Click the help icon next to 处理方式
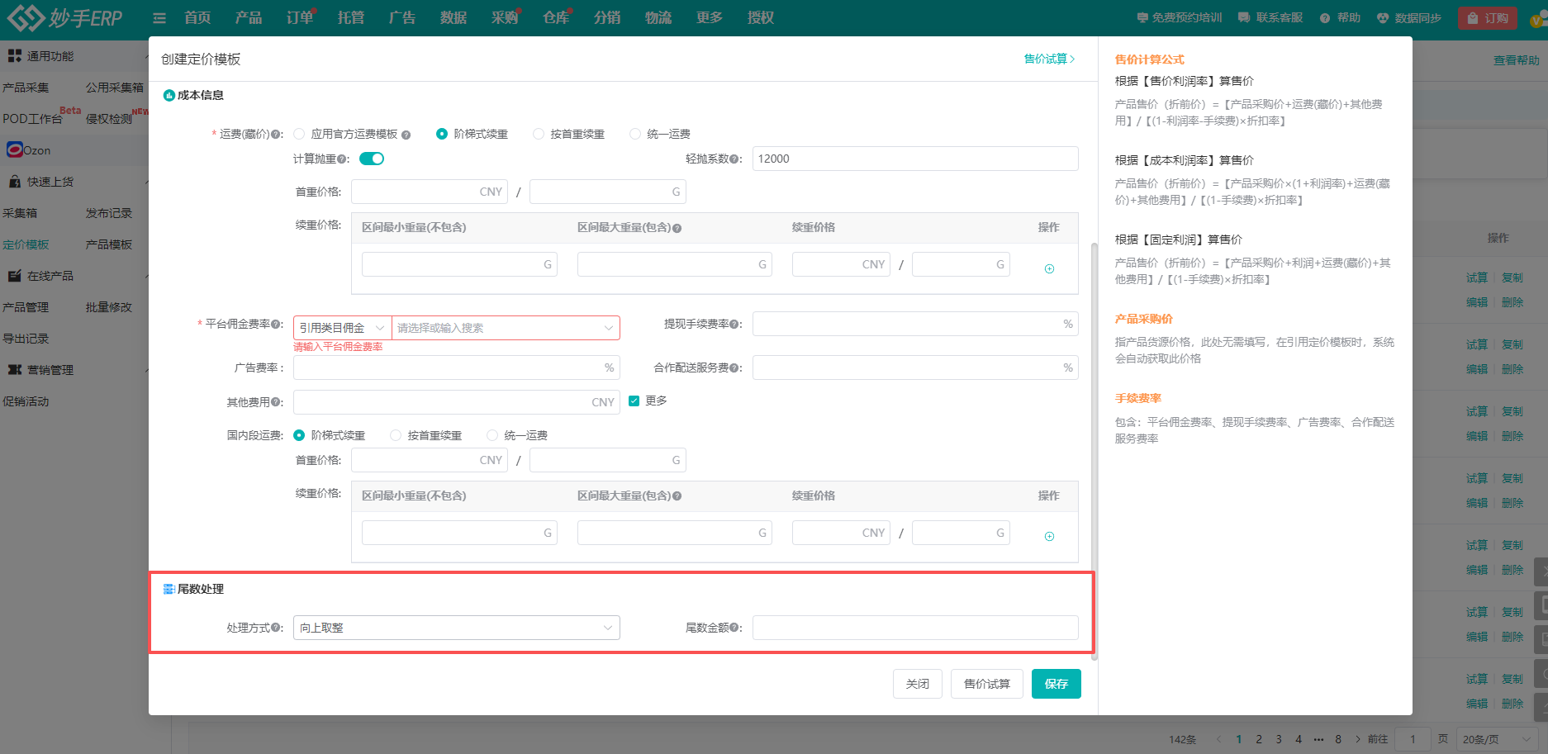The width and height of the screenshot is (1548, 754). click(x=277, y=628)
